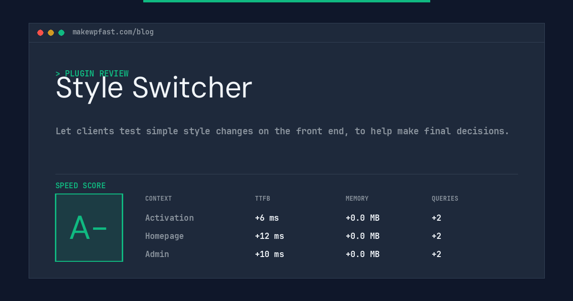
Task: Click the green maximize window dot
Action: point(61,32)
